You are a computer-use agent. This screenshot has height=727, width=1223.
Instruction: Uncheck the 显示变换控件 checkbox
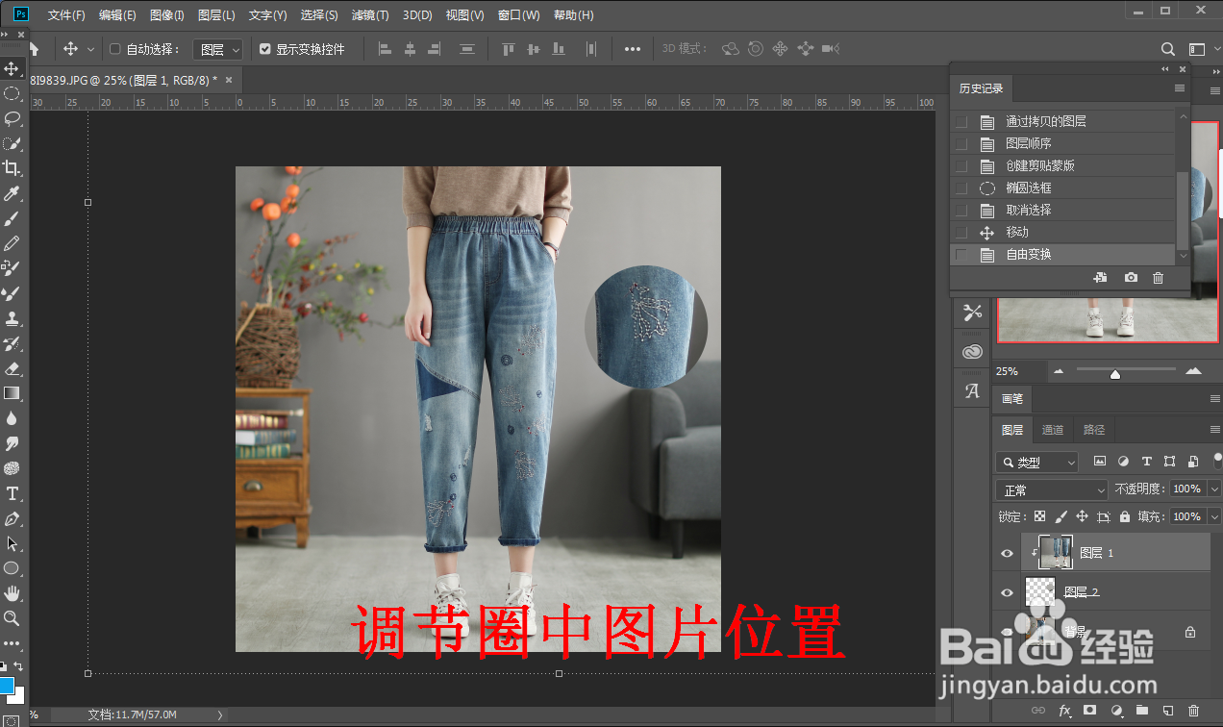[x=265, y=49]
